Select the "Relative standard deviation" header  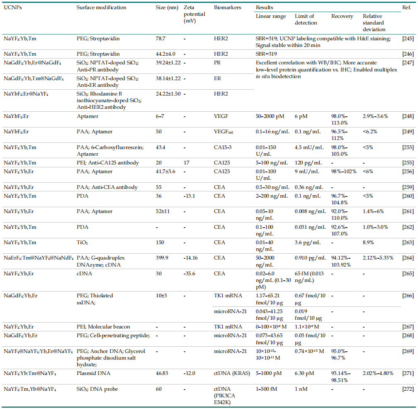(x=375, y=23)
